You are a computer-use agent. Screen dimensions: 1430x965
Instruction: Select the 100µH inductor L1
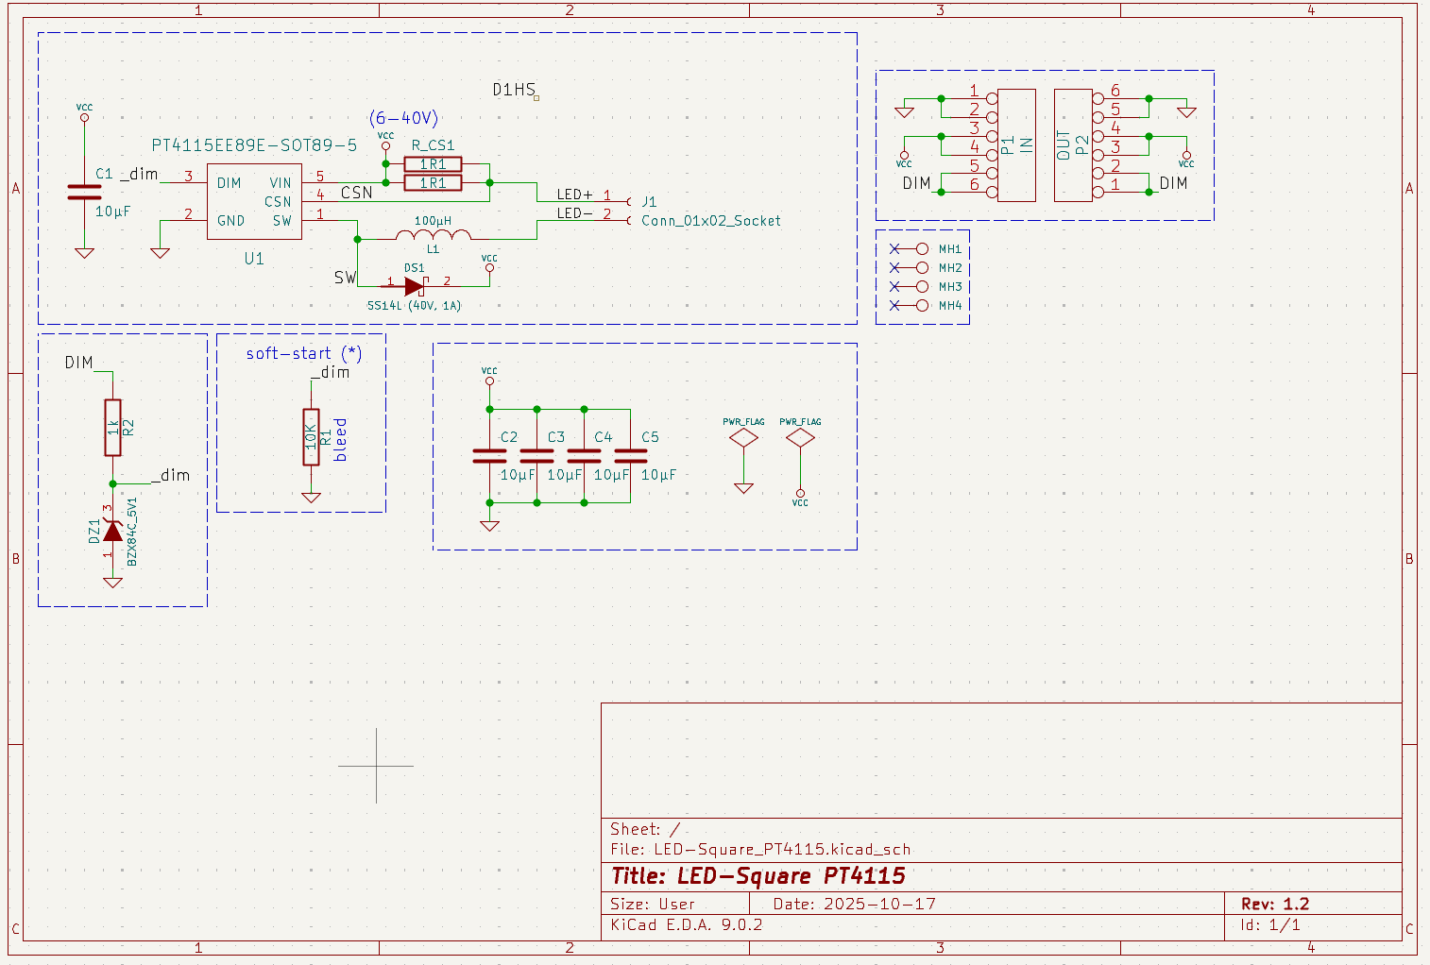point(433,234)
